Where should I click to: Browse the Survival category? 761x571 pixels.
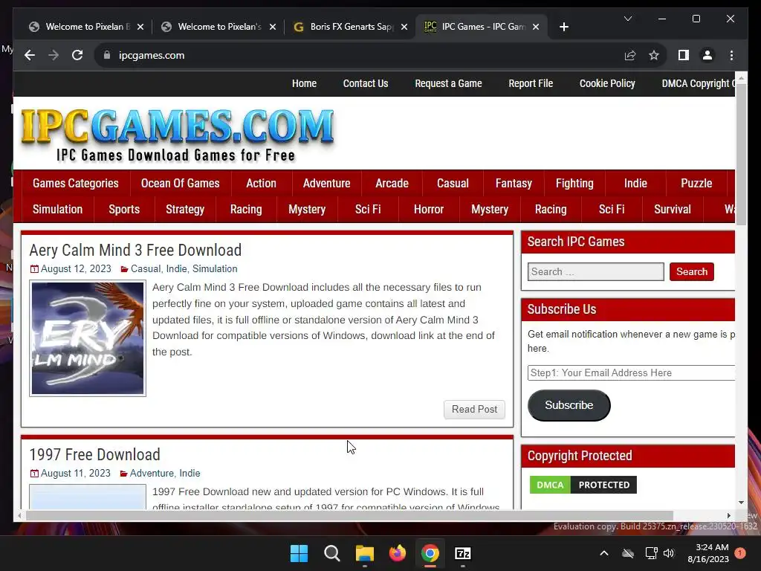(672, 209)
